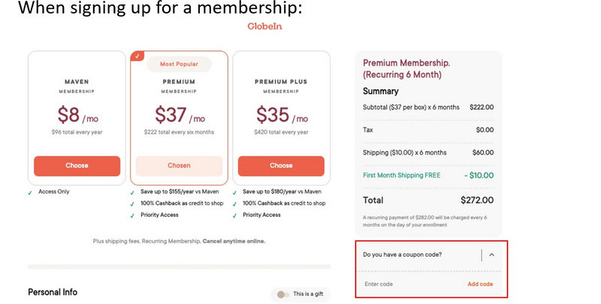Click the Chosen button on Premium card
The image size is (601, 304).
179,166
